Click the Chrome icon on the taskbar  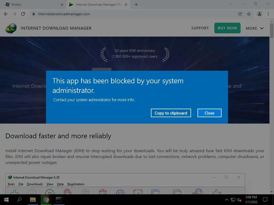pyautogui.click(x=46, y=200)
